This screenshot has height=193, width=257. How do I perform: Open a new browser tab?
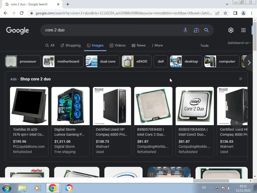[x=68, y=5]
